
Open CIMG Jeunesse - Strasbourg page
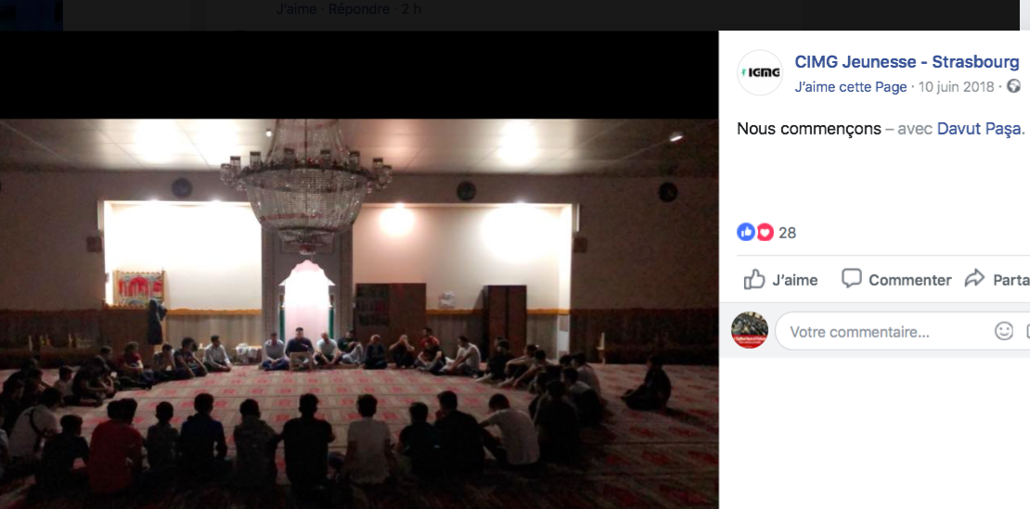coord(907,62)
